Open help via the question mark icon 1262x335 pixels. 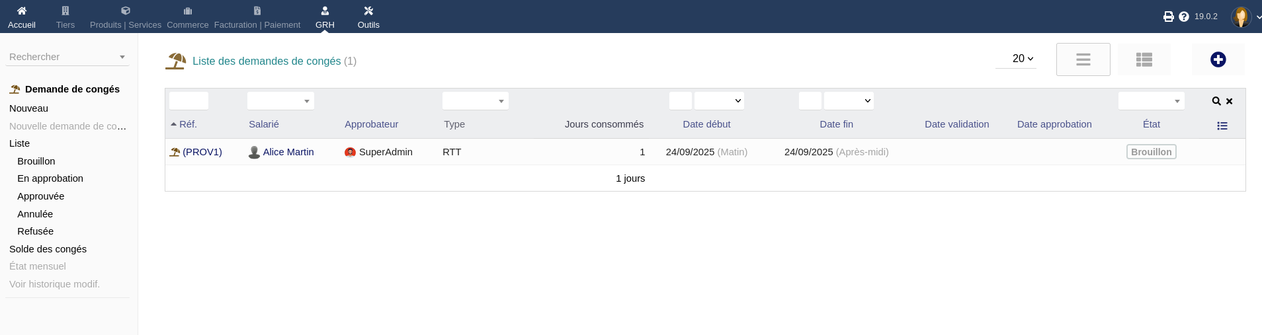click(x=1183, y=17)
